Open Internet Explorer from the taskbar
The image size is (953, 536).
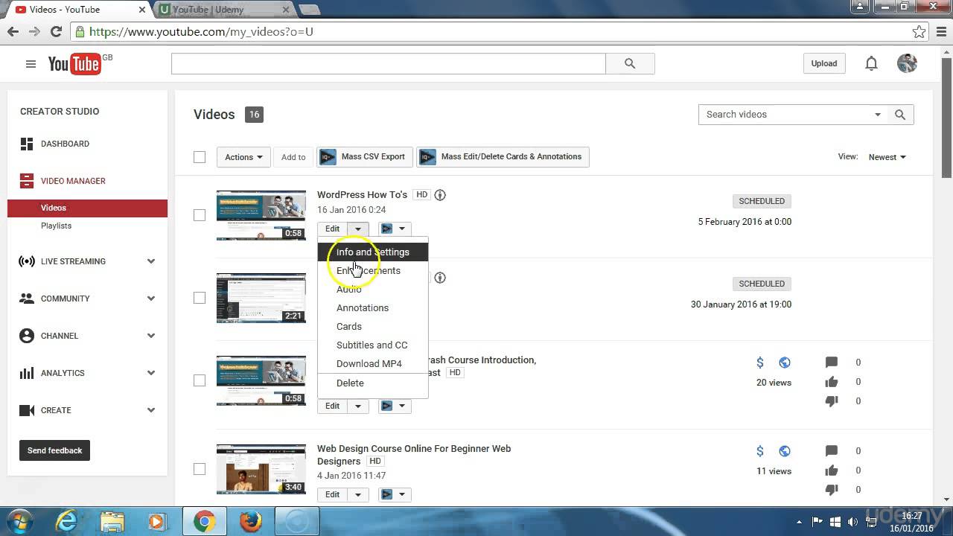67,522
